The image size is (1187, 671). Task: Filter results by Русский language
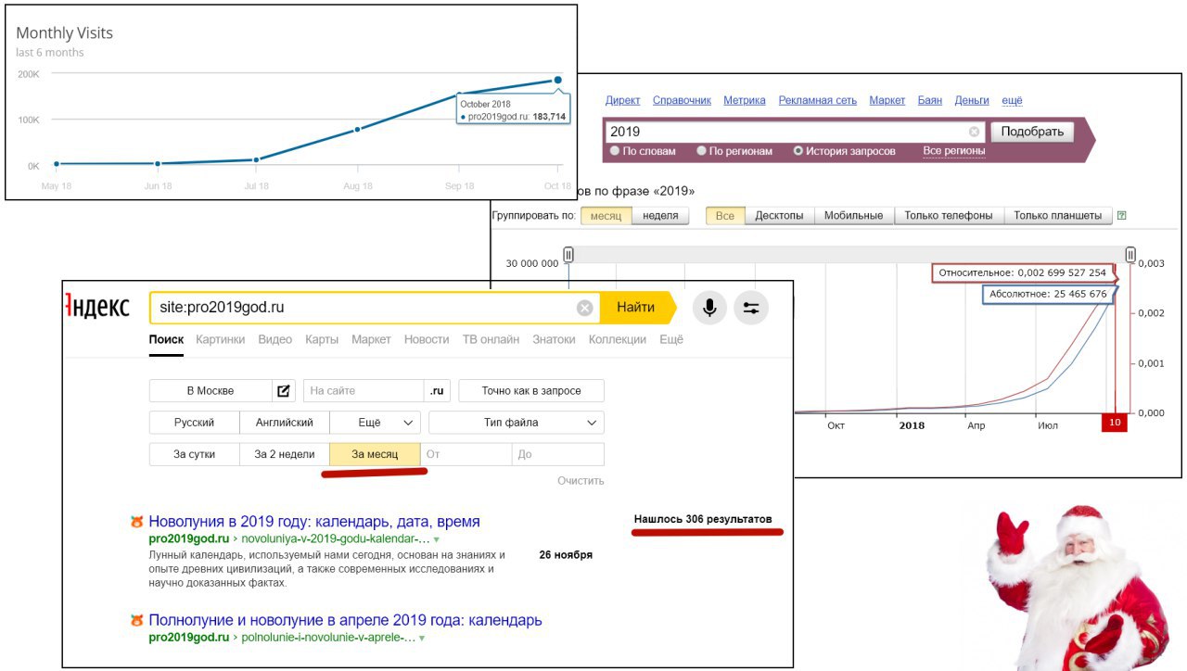pyautogui.click(x=194, y=423)
